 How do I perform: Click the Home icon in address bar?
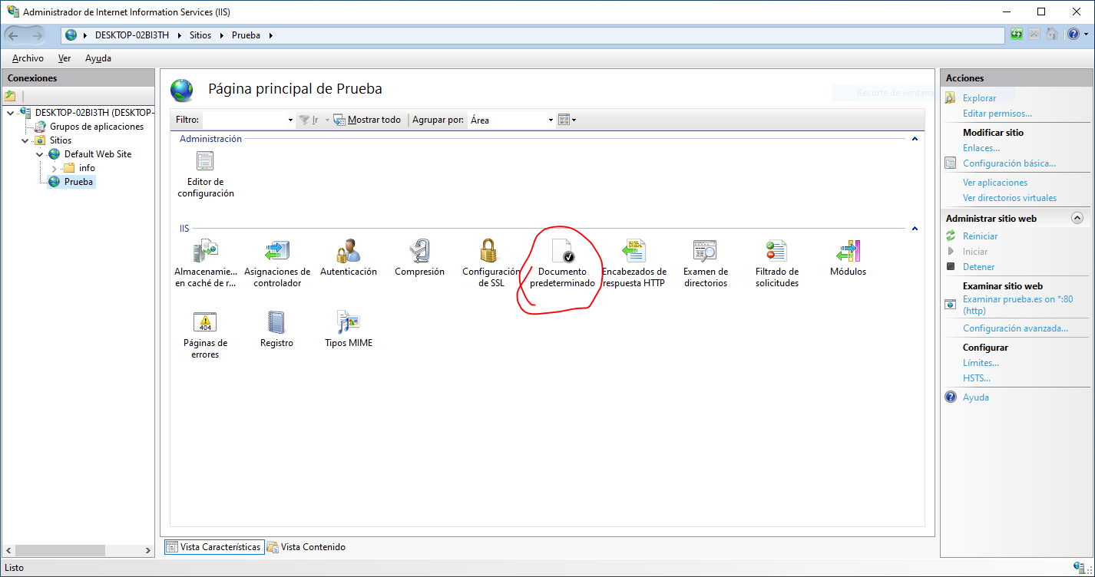pyautogui.click(x=1052, y=35)
